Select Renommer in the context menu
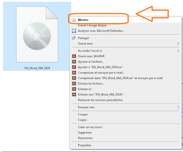The height and width of the screenshot is (152, 183). (125, 138)
